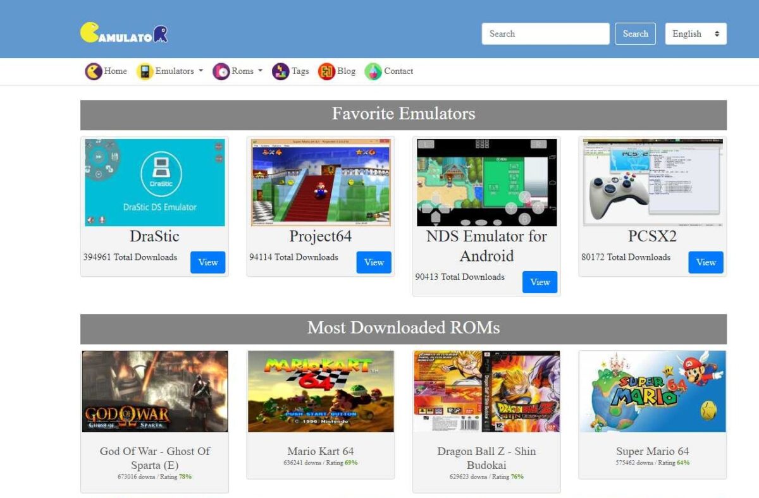The image size is (759, 498).
Task: Click the Super Mario 64 thumbnail
Action: (x=652, y=391)
